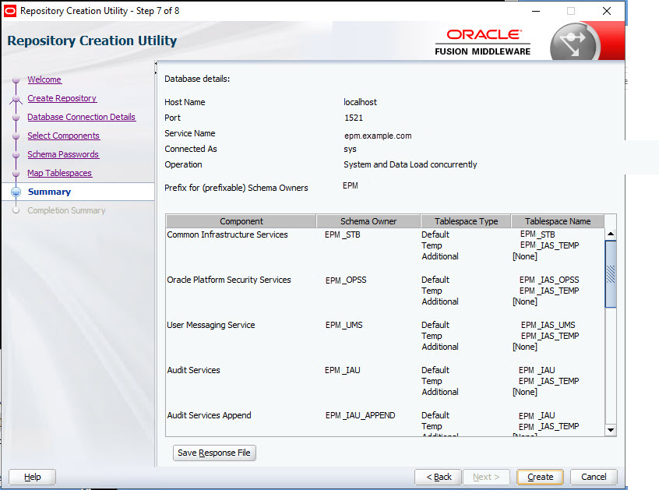
Task: Cancel the repository creation wizard
Action: point(594,477)
